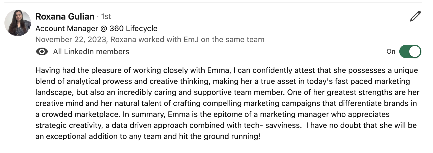
Task: Open Roxana Gulian's profile photo
Action: 18,23
